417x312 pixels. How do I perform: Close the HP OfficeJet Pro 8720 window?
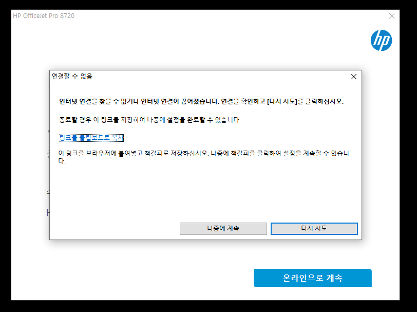tap(392, 16)
